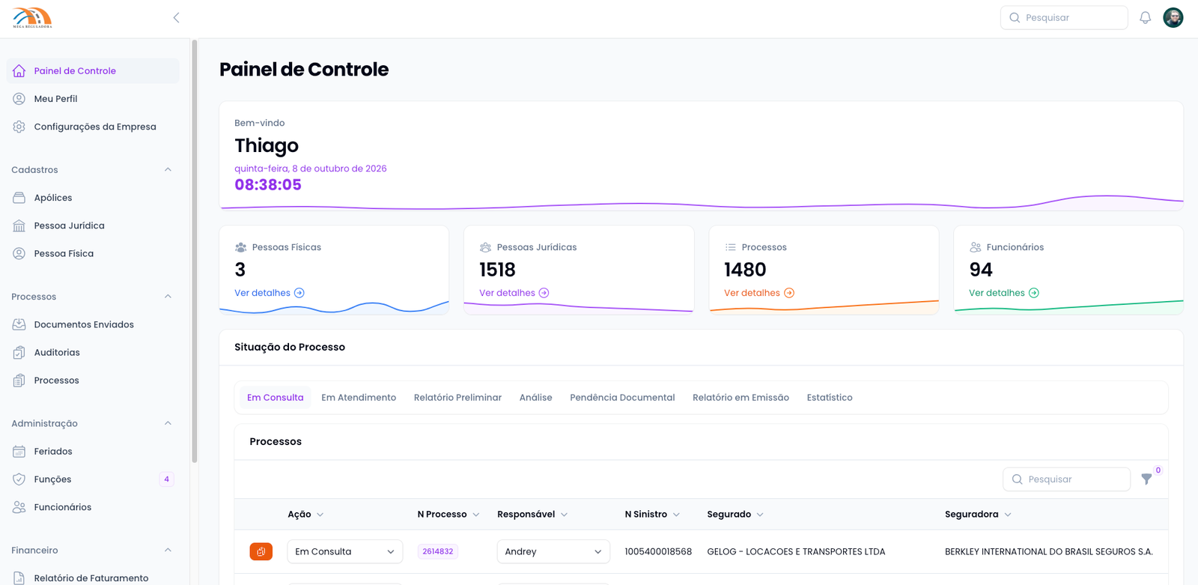Open Relatório de Faturamento report
The height and width of the screenshot is (585, 1198).
click(91, 578)
